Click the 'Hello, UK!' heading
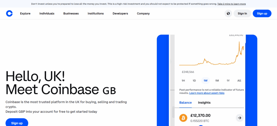The height and width of the screenshot is (126, 277). [x=35, y=77]
